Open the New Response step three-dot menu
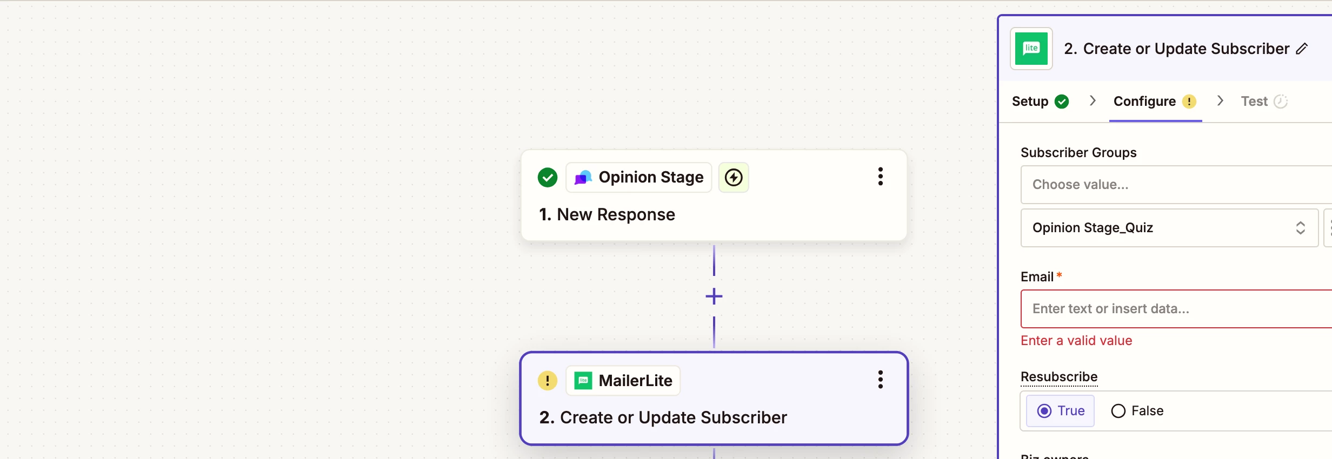Viewport: 1332px width, 459px height. pyautogui.click(x=880, y=177)
